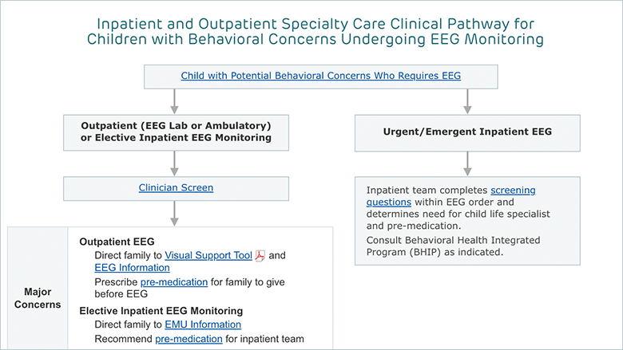The width and height of the screenshot is (623, 350).
Task: Click the Major Concerns side label
Action: [x=38, y=298]
